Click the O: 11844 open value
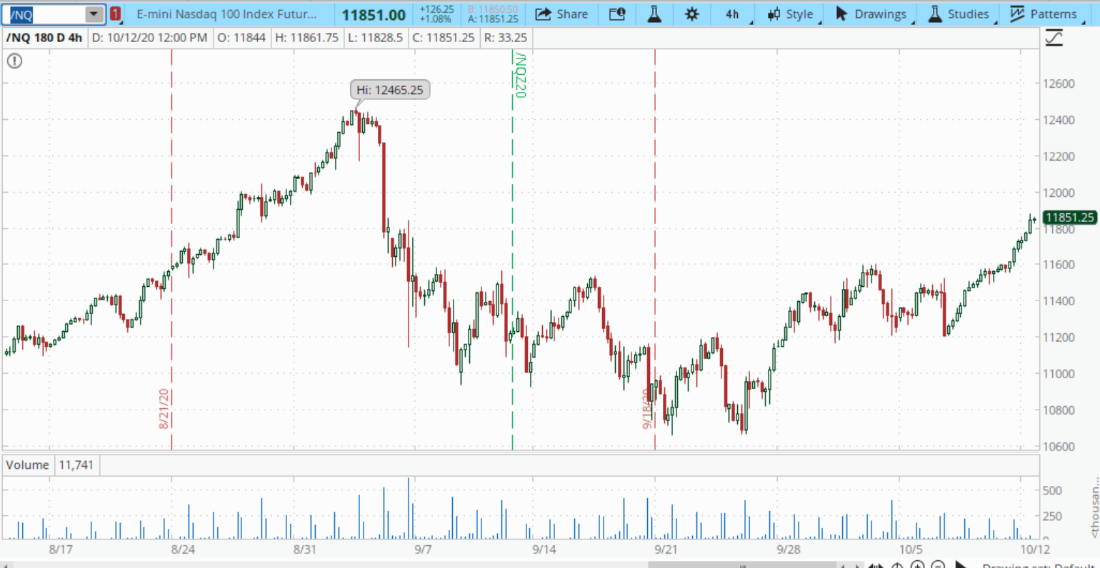 241,37
